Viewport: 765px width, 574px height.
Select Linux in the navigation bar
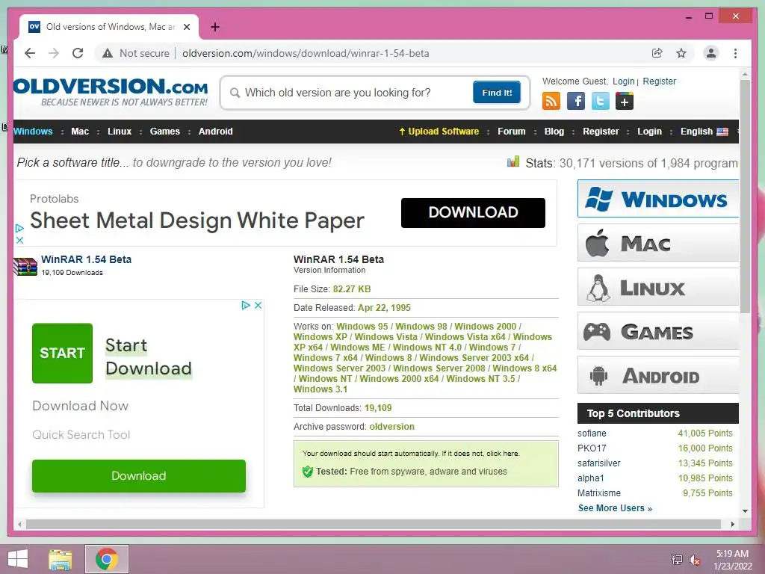120,132
